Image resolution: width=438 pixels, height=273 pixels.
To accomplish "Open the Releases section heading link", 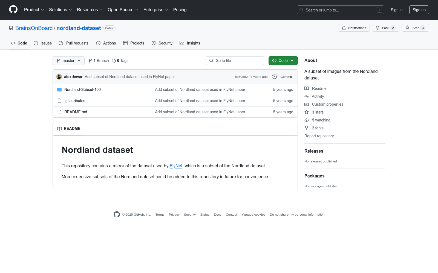I will coord(314,151).
